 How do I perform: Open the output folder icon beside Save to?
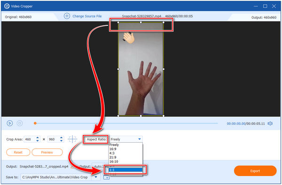[107, 177]
